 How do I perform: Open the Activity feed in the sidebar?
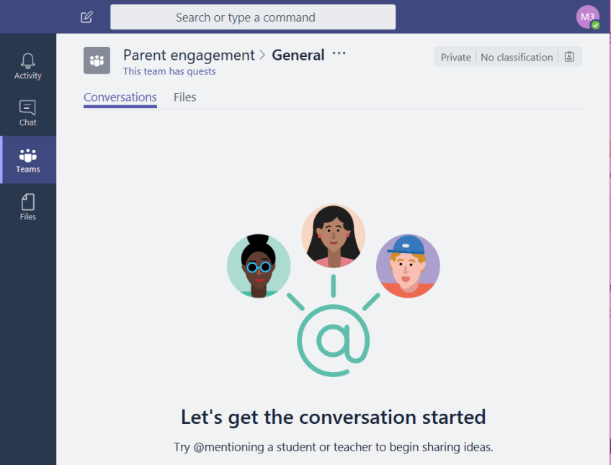[x=28, y=66]
